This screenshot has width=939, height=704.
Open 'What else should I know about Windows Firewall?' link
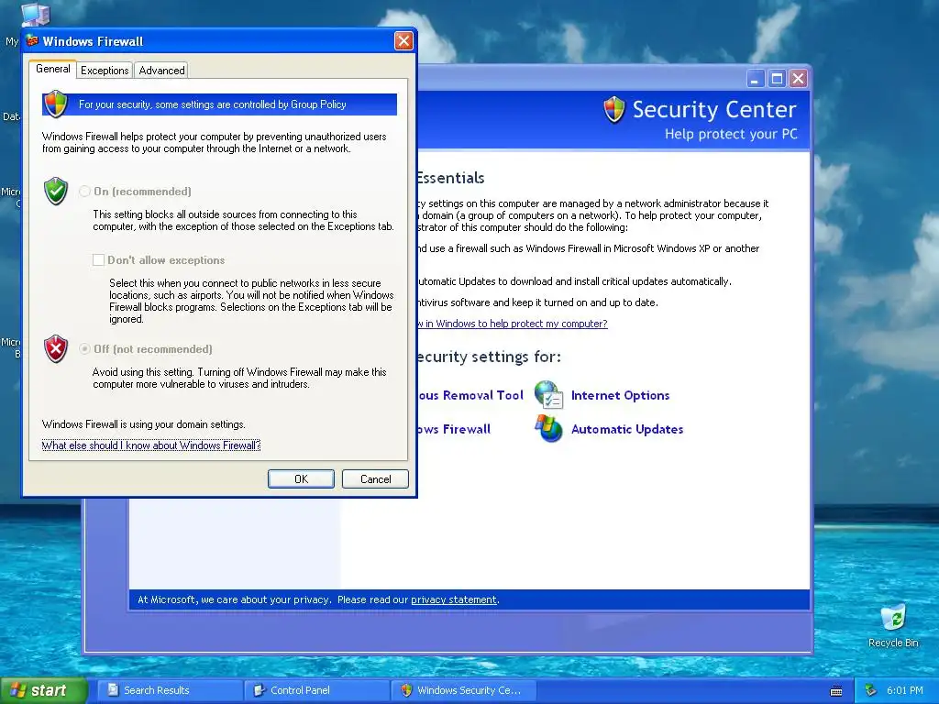click(151, 445)
